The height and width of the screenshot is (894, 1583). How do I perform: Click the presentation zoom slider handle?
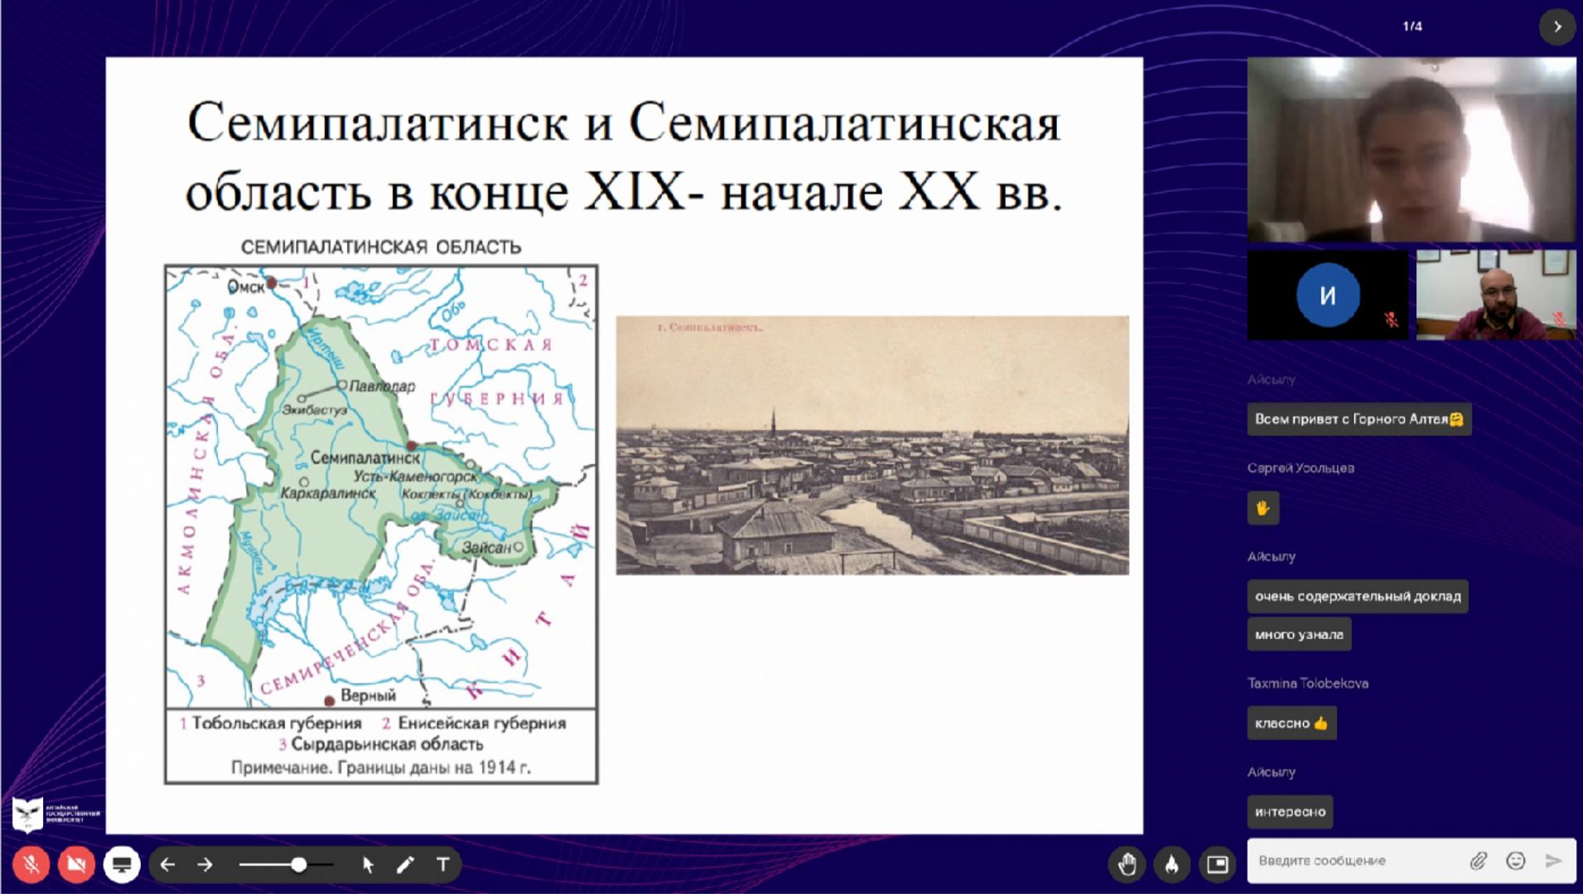[298, 865]
